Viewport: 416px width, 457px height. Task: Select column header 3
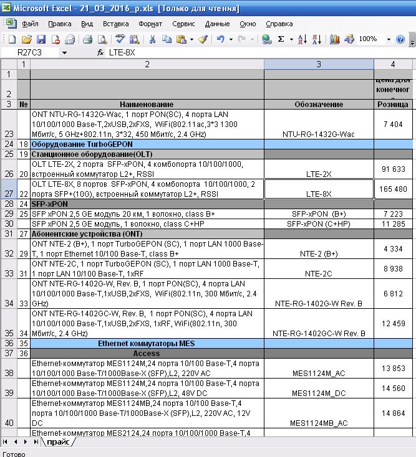319,64
